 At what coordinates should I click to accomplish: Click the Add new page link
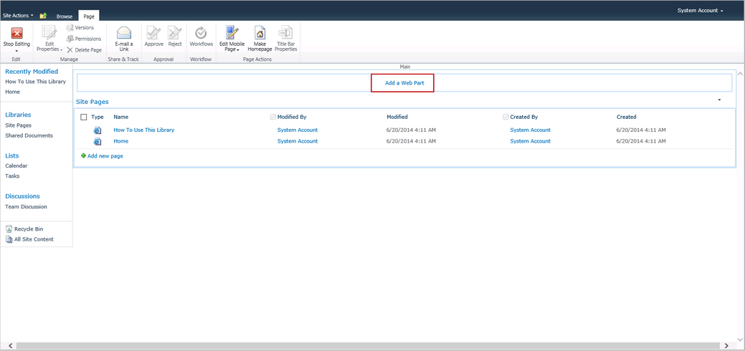[x=105, y=155]
